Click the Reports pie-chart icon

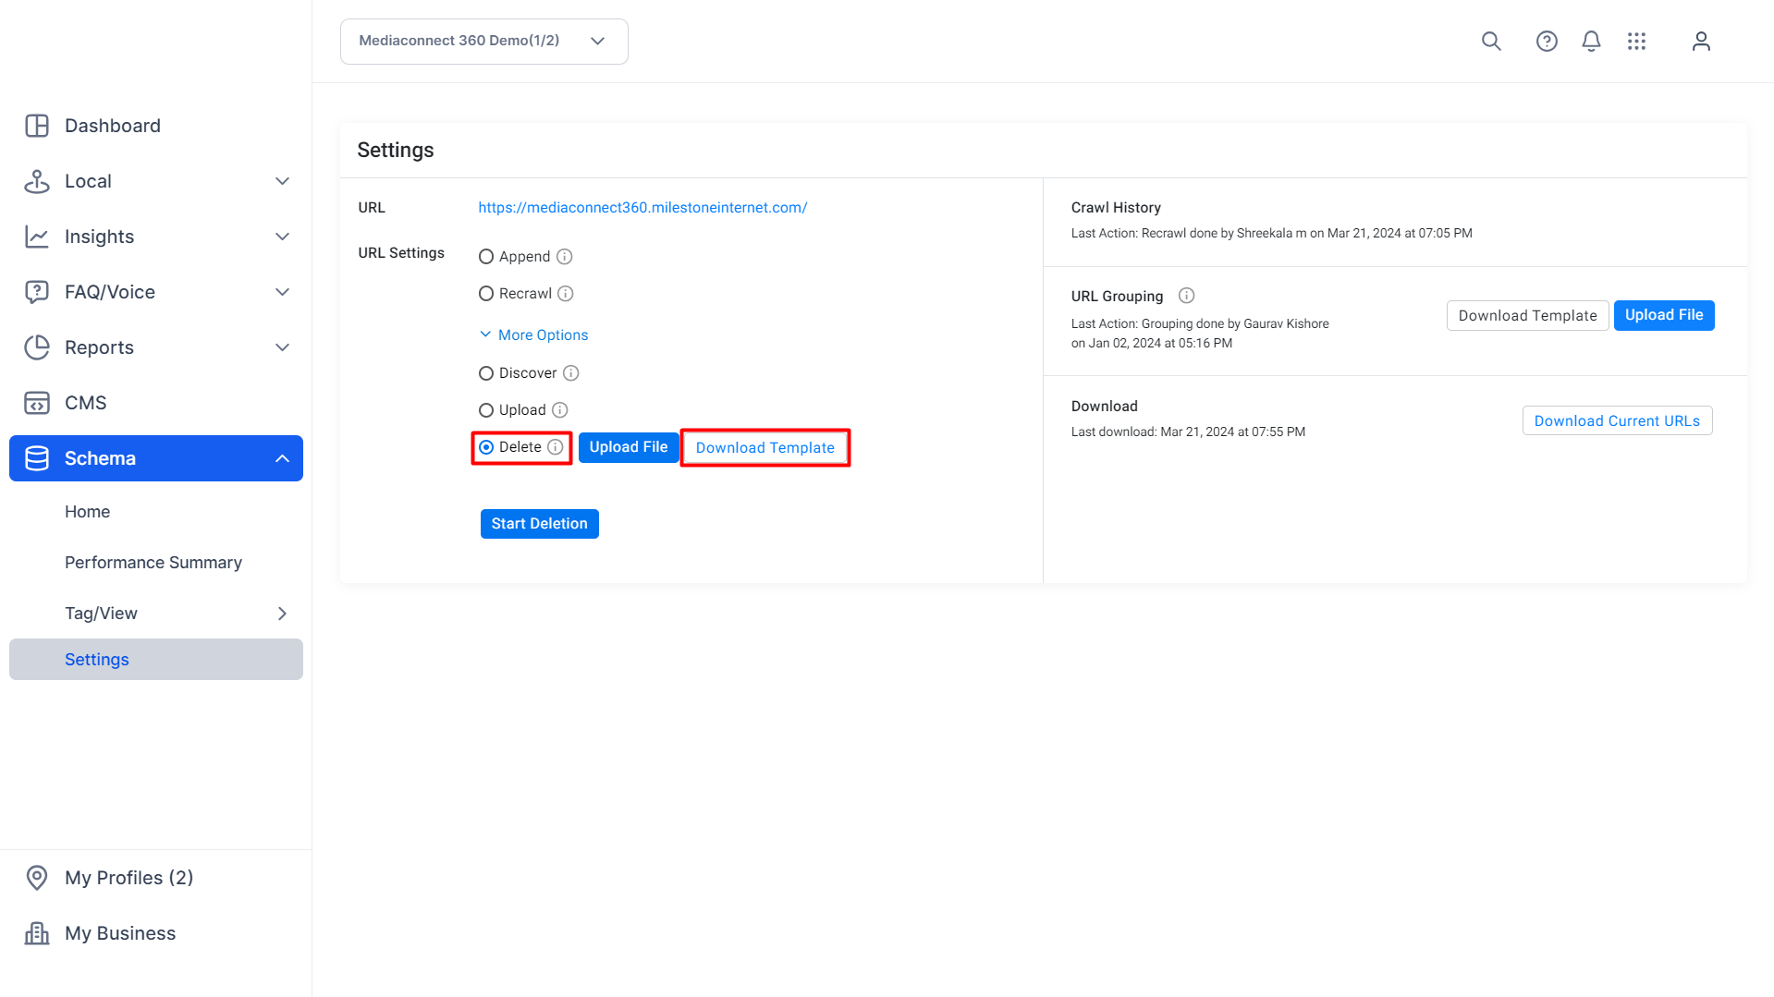(37, 347)
